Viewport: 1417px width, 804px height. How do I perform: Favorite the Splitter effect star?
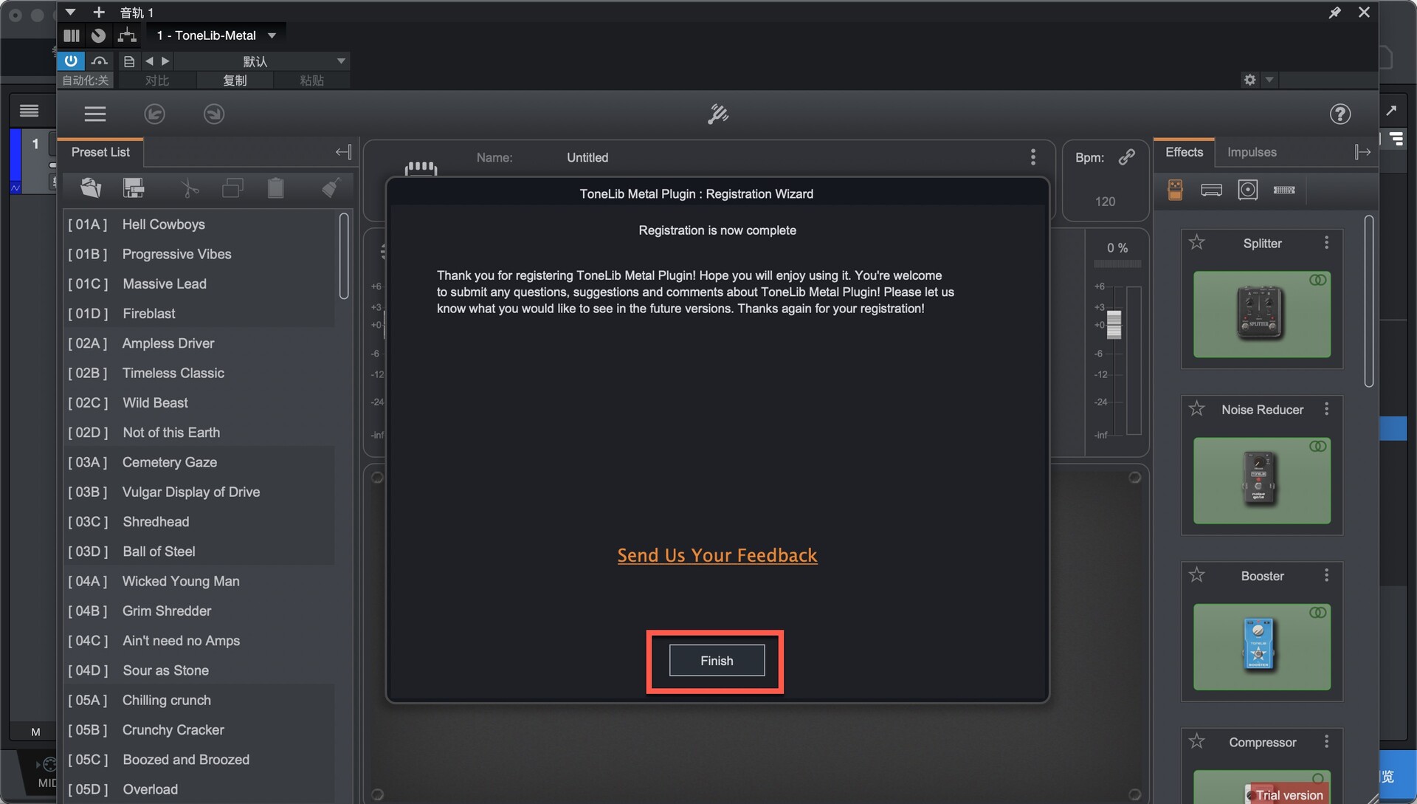pyautogui.click(x=1196, y=242)
